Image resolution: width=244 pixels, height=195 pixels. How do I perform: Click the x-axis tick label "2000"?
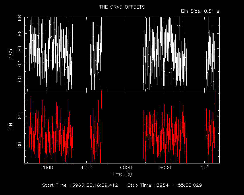(47, 168)
